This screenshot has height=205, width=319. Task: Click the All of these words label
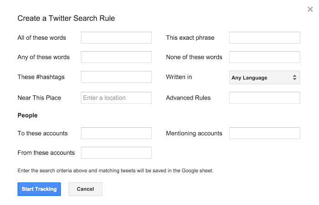(x=41, y=37)
